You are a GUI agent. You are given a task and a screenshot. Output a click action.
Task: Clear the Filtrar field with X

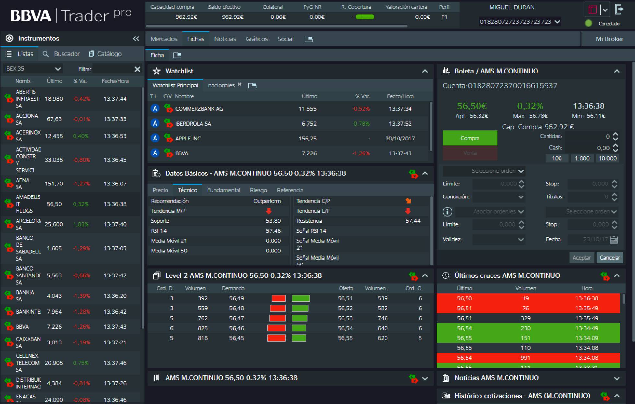[137, 69]
